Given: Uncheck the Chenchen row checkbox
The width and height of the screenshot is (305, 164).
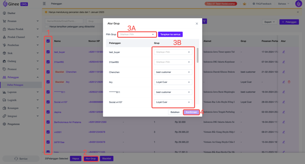Looking at the screenshot, I should (x=48, y=72).
